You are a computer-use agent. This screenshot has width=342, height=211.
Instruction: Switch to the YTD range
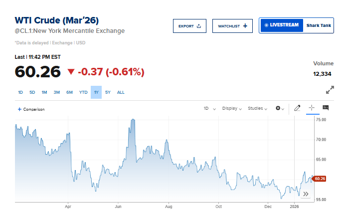pyautogui.click(x=83, y=92)
